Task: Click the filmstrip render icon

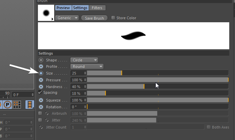Action: point(30,105)
